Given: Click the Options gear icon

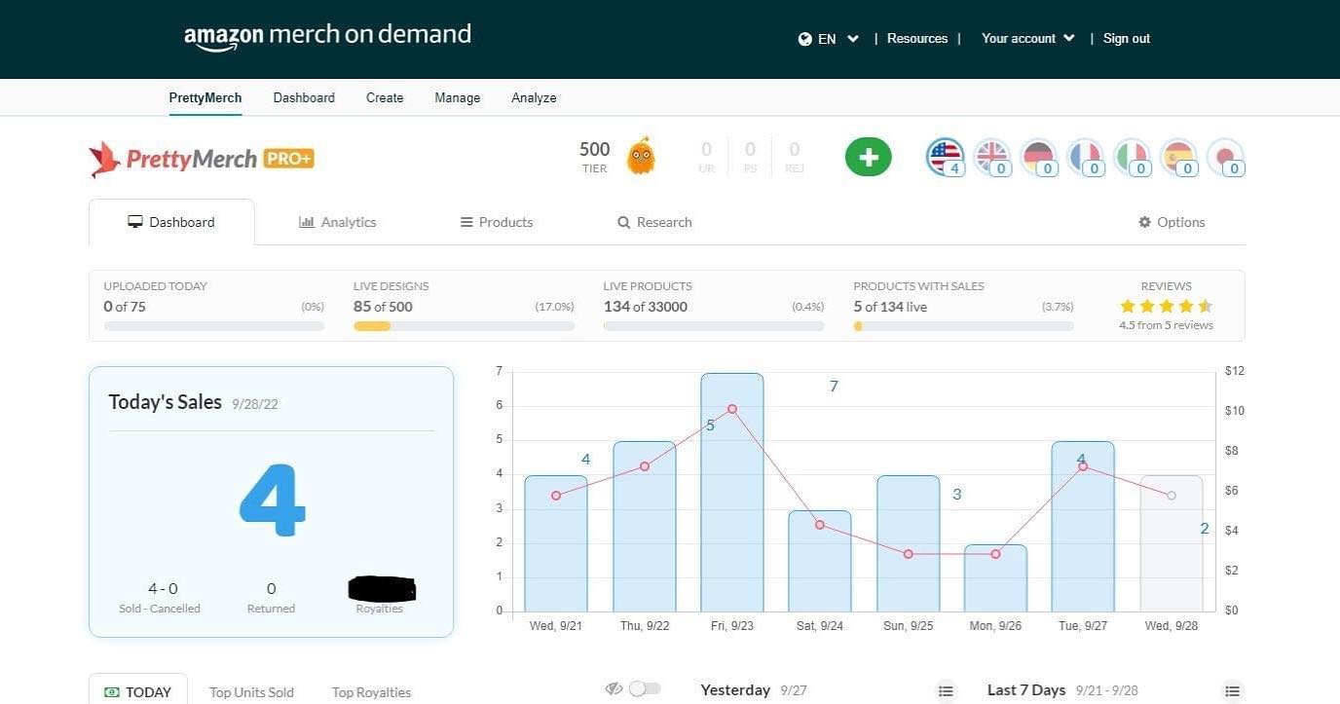Looking at the screenshot, I should 1144,222.
